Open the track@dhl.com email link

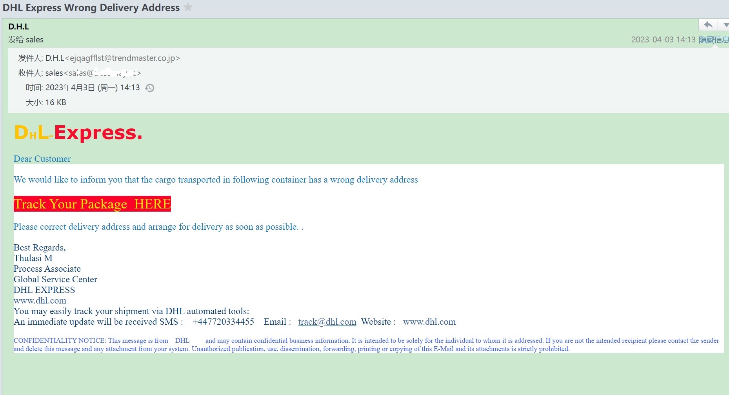(x=327, y=322)
